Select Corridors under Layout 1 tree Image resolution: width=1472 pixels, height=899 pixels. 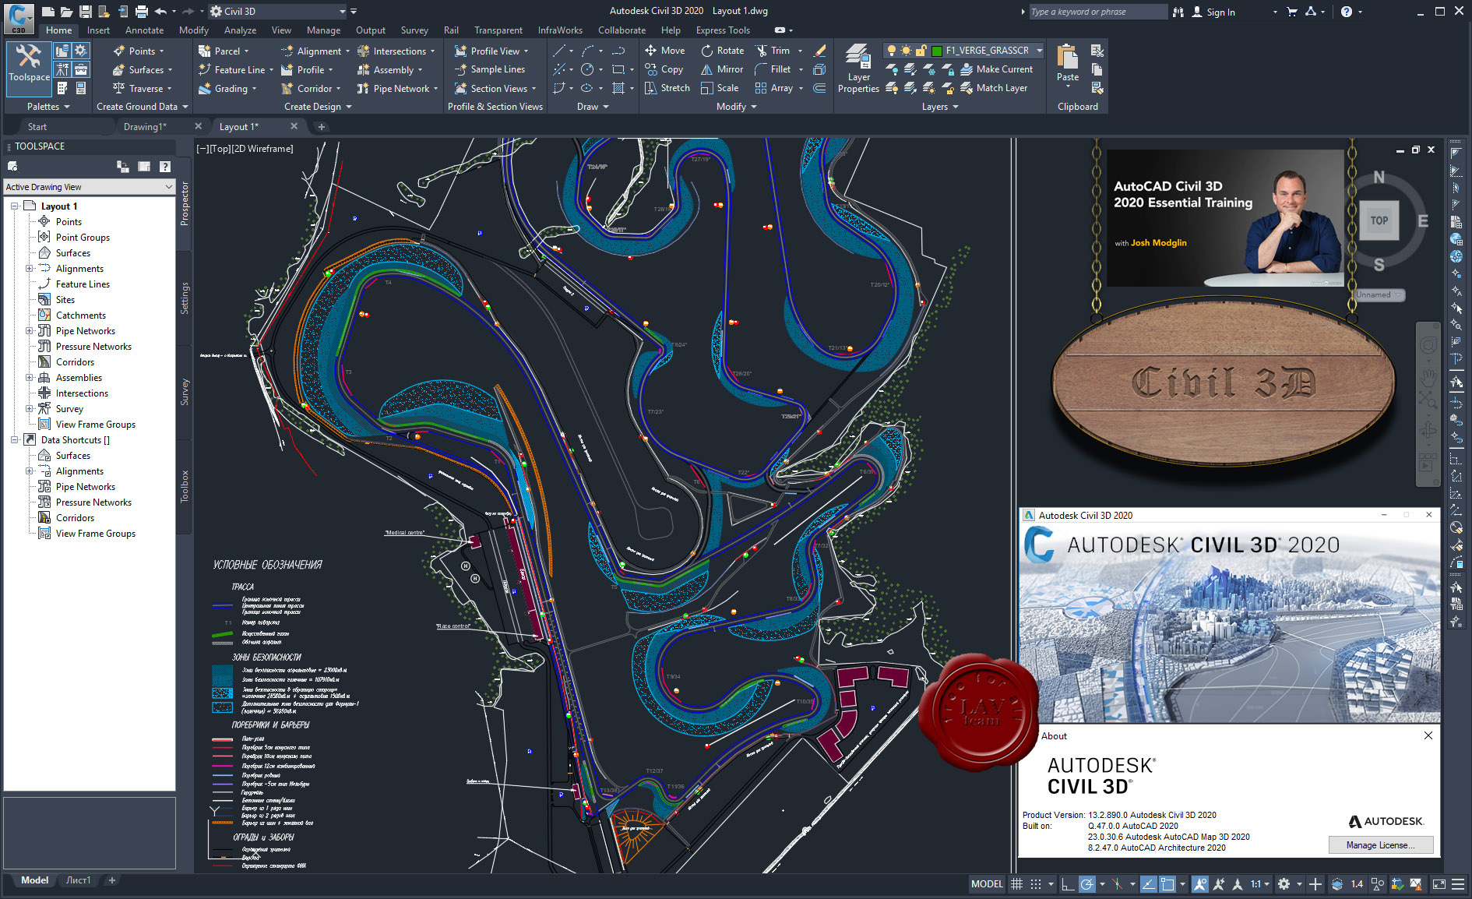pos(75,362)
